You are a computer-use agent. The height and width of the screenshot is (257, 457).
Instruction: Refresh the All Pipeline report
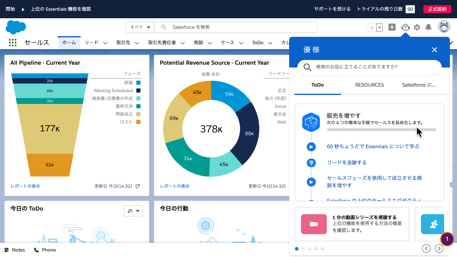click(x=138, y=186)
